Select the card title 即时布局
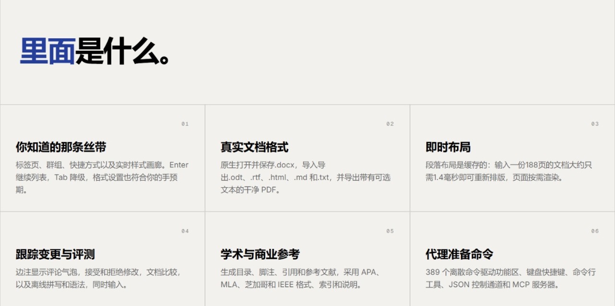Screen dimensions: 615x306 (x=448, y=147)
